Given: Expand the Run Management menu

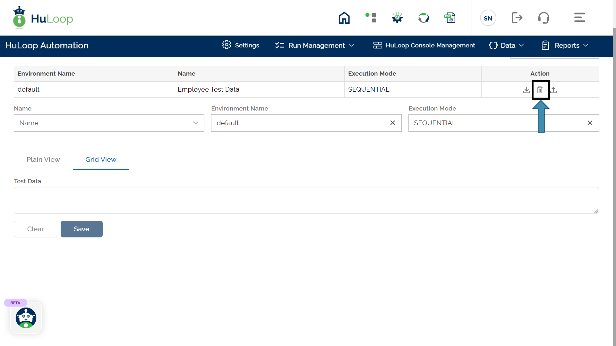Looking at the screenshot, I should (x=315, y=45).
